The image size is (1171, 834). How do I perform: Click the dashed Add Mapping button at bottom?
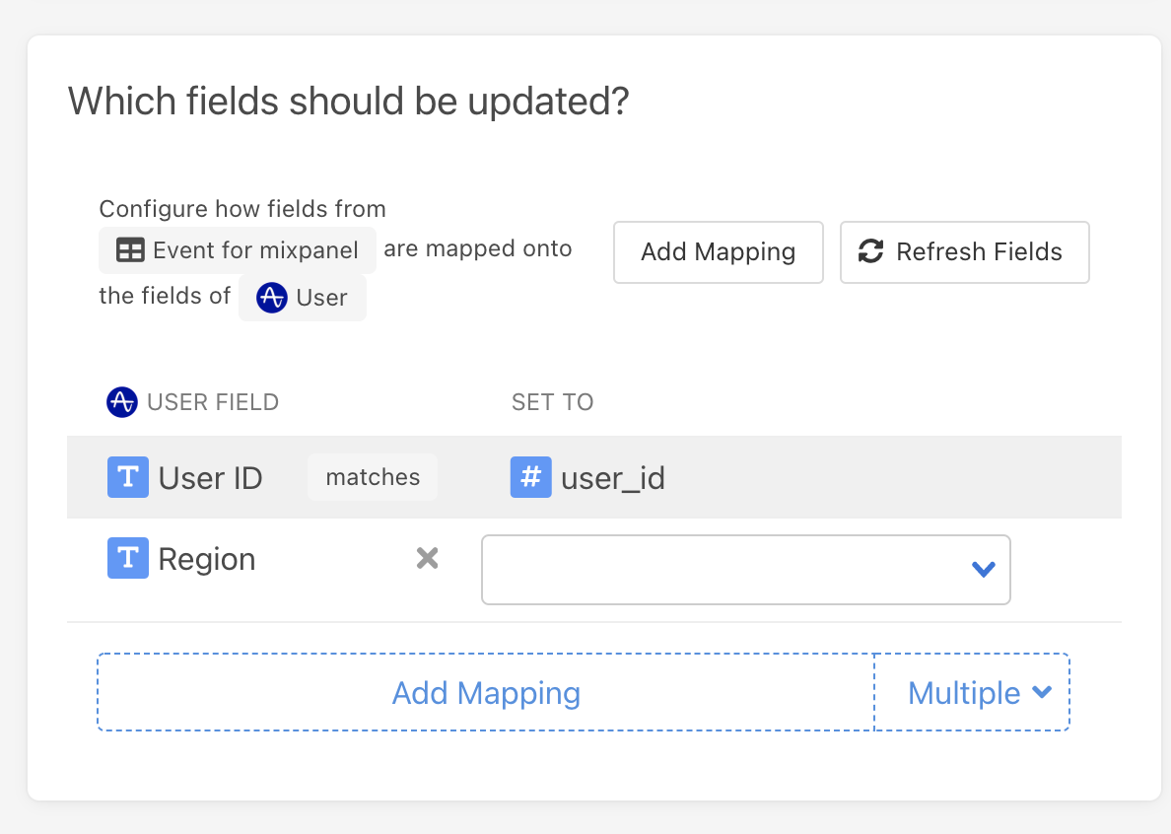point(486,693)
